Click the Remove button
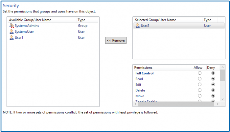Image resolution: width=230 pixels, height=132 pixels. [x=116, y=40]
